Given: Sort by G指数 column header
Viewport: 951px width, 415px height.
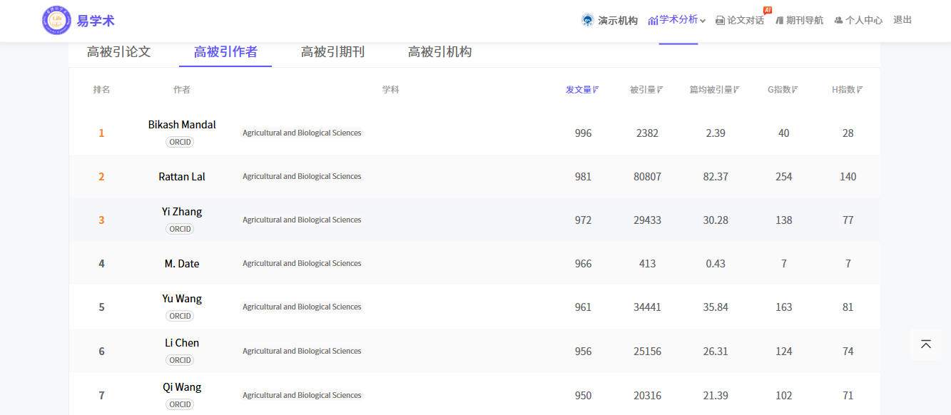Looking at the screenshot, I should click(x=783, y=90).
